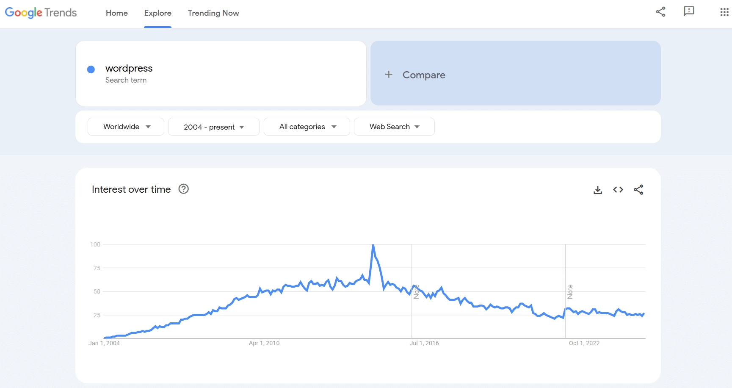Download the Interest over time CSV

597,190
